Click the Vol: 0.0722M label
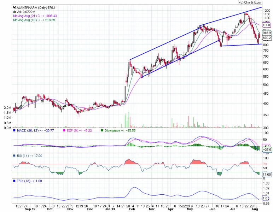Screen dimensions: 273x212 pyautogui.click(x=26, y=12)
